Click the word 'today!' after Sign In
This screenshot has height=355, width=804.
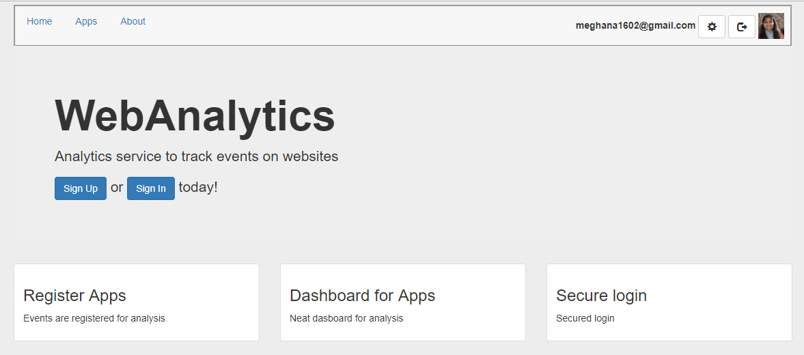pos(198,187)
